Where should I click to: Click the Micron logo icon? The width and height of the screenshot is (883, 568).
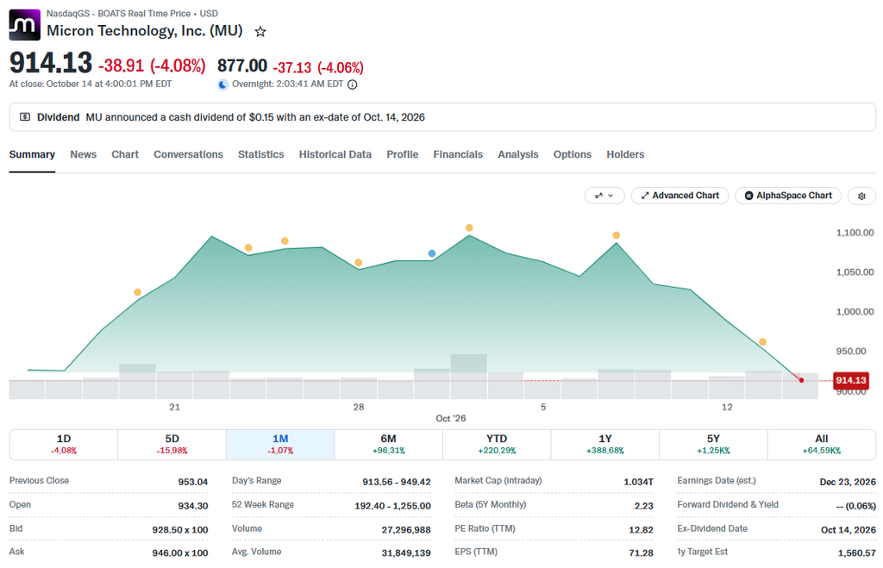(25, 25)
